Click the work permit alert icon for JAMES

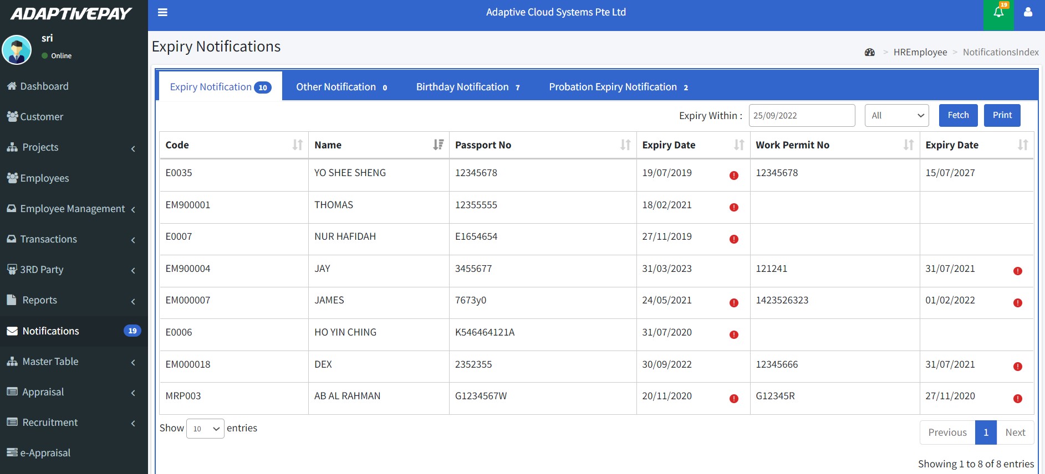(1018, 303)
